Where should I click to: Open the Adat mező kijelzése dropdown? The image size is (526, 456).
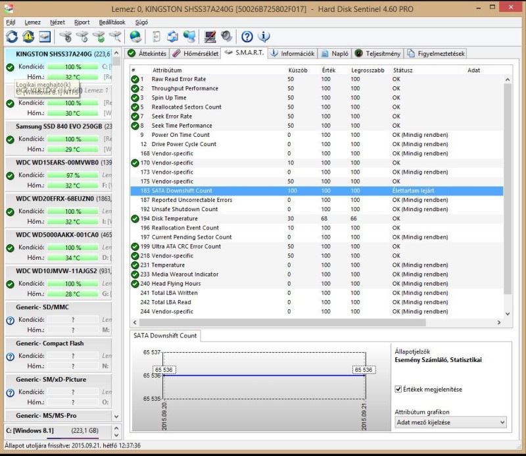[x=450, y=422]
